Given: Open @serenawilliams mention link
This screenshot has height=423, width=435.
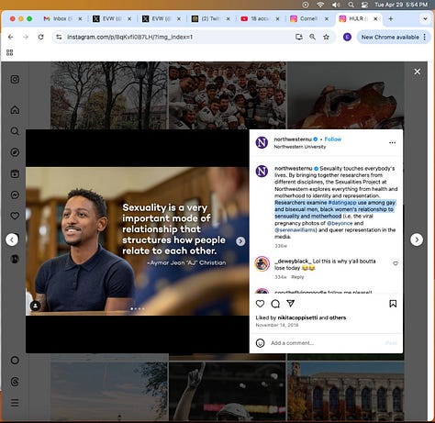Looking at the screenshot, I should tap(296, 230).
